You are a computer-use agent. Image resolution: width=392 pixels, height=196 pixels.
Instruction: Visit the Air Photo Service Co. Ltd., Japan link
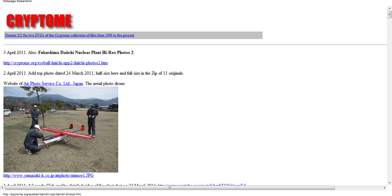point(53,84)
